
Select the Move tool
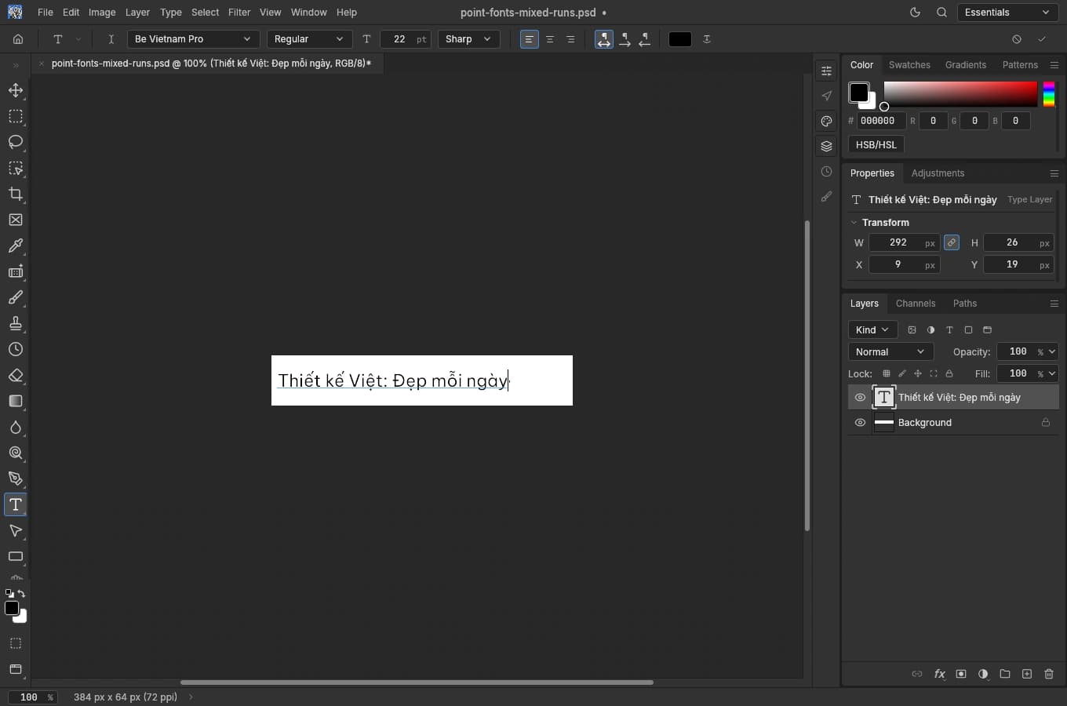coord(16,90)
